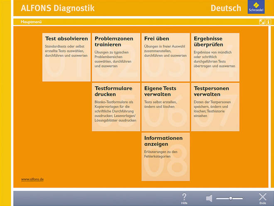Open the Ergebnisse überprüfen tile
This screenshot has width=274, height=206.
pos(215,57)
